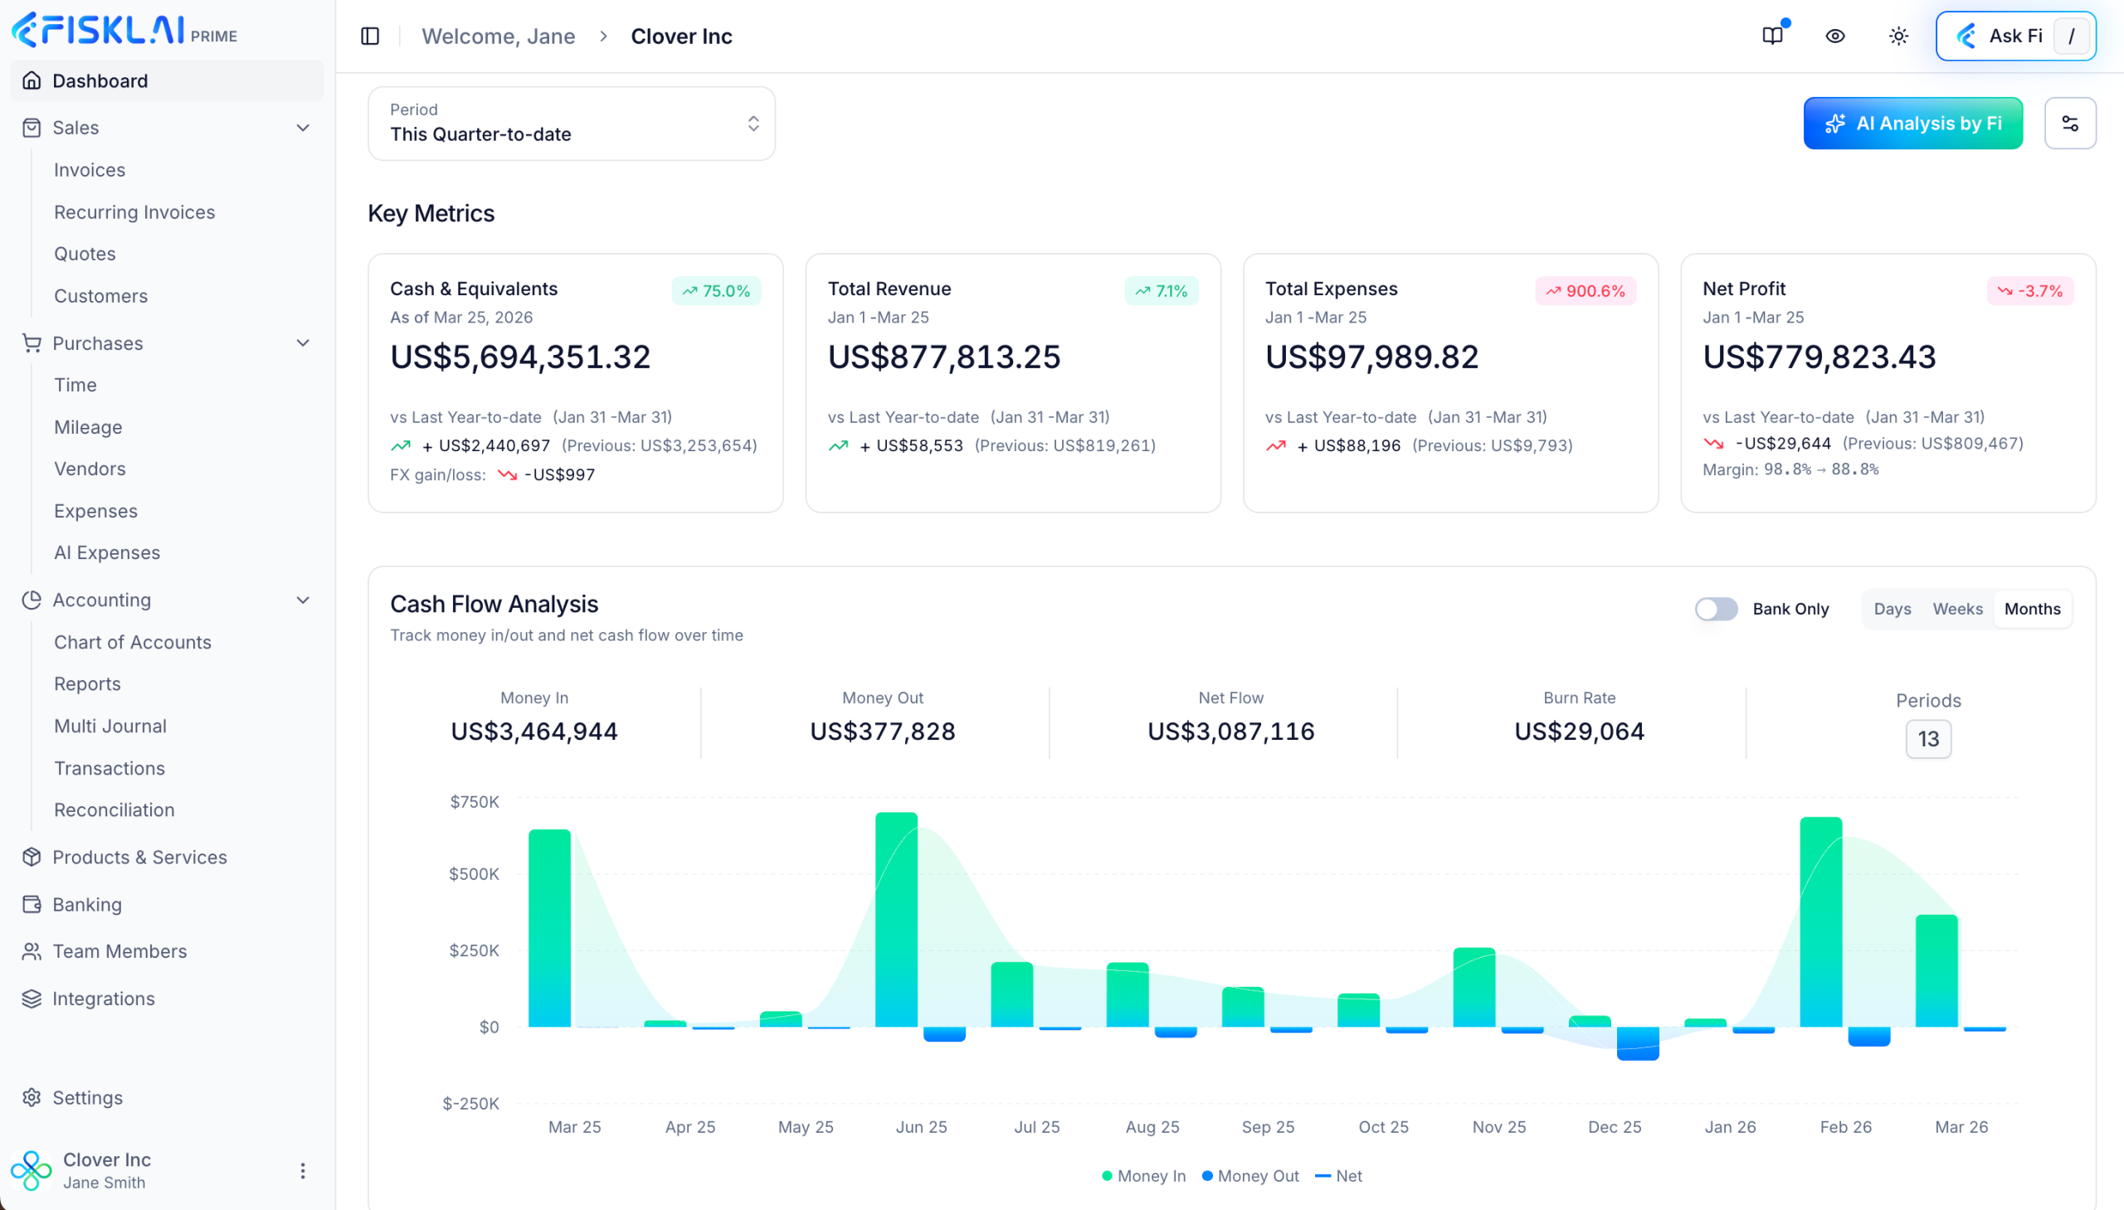Open documentation via the book icon
This screenshot has height=1210, width=2124.
[x=1774, y=36]
